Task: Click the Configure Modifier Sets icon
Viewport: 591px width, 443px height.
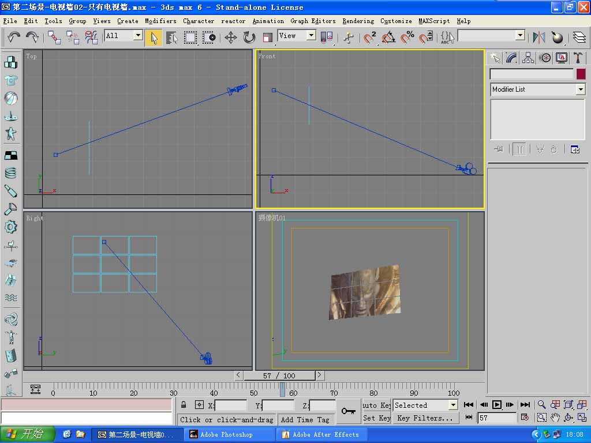Action: pos(575,149)
